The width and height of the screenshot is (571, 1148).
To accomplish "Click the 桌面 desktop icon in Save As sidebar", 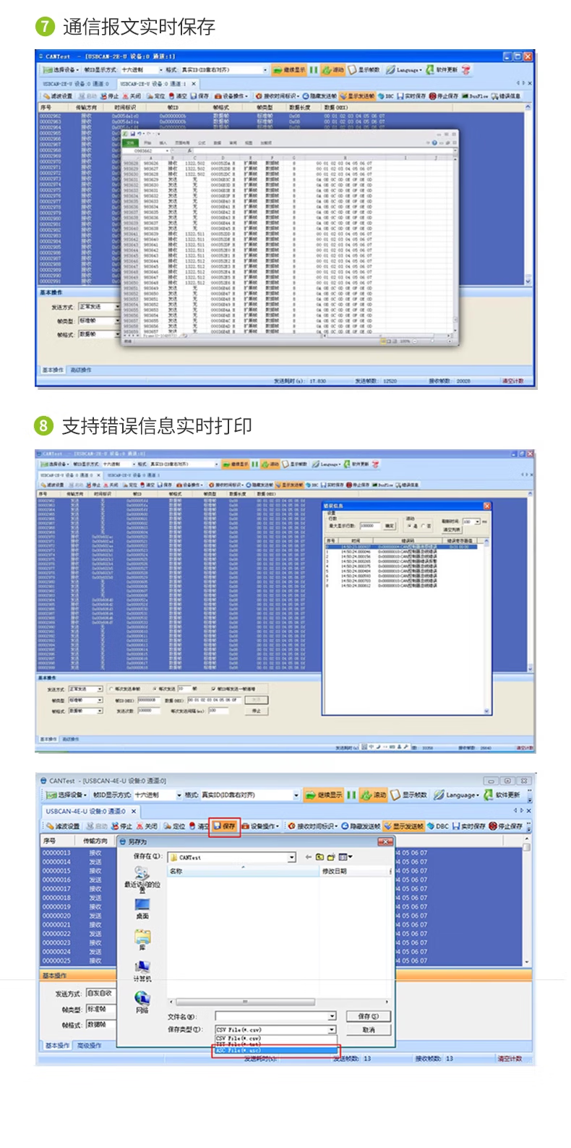I will (142, 909).
